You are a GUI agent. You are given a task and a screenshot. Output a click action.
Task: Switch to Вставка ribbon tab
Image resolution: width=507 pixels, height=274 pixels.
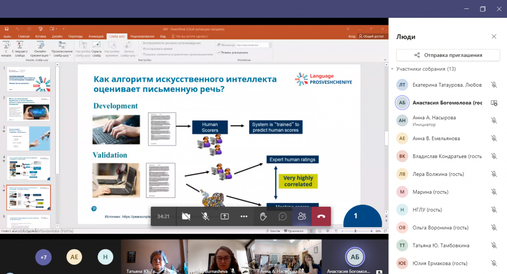pos(41,36)
